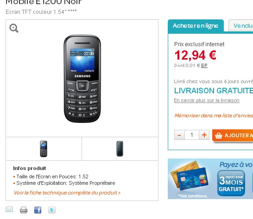Image resolution: width=253 pixels, height=219 pixels.
Task: Click the 3 mois gratuit payment banner
Action: (210, 179)
